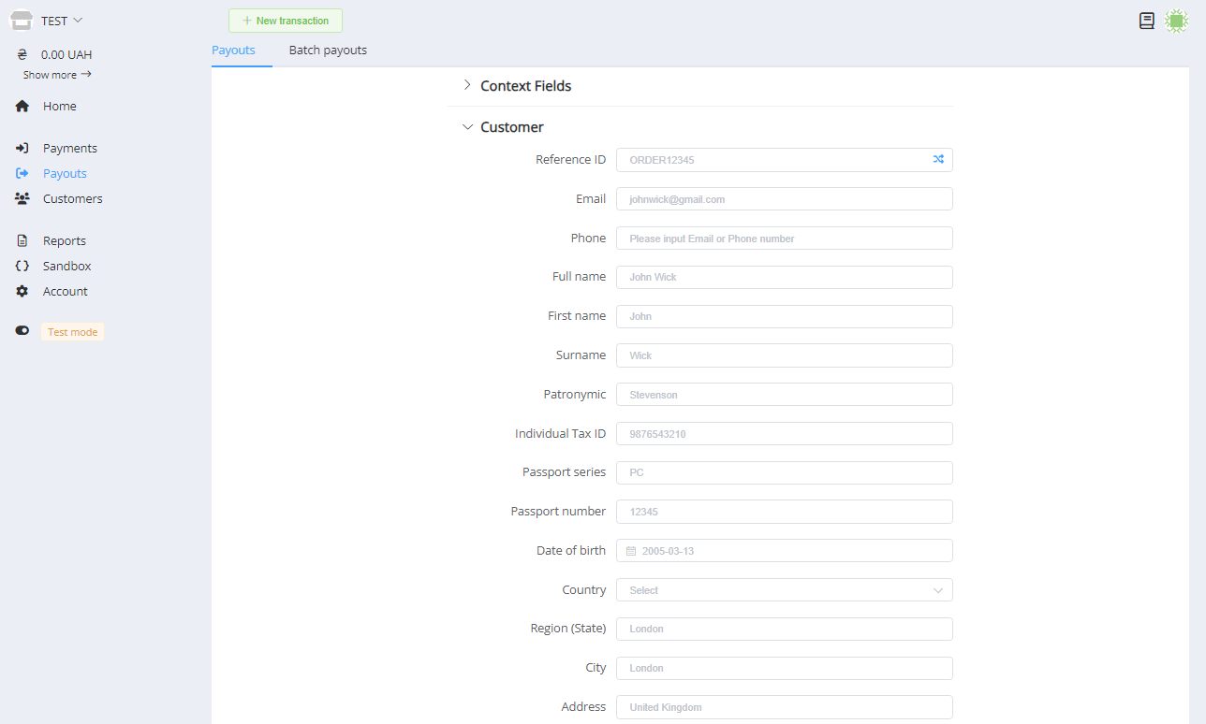Viewport: 1206px width, 724px height.
Task: Click the Home house icon in sidebar
Action: 22,107
